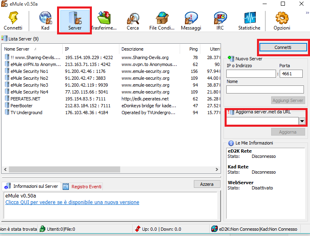Click server icon of eMule oVPN.to row

click(x=7, y=64)
